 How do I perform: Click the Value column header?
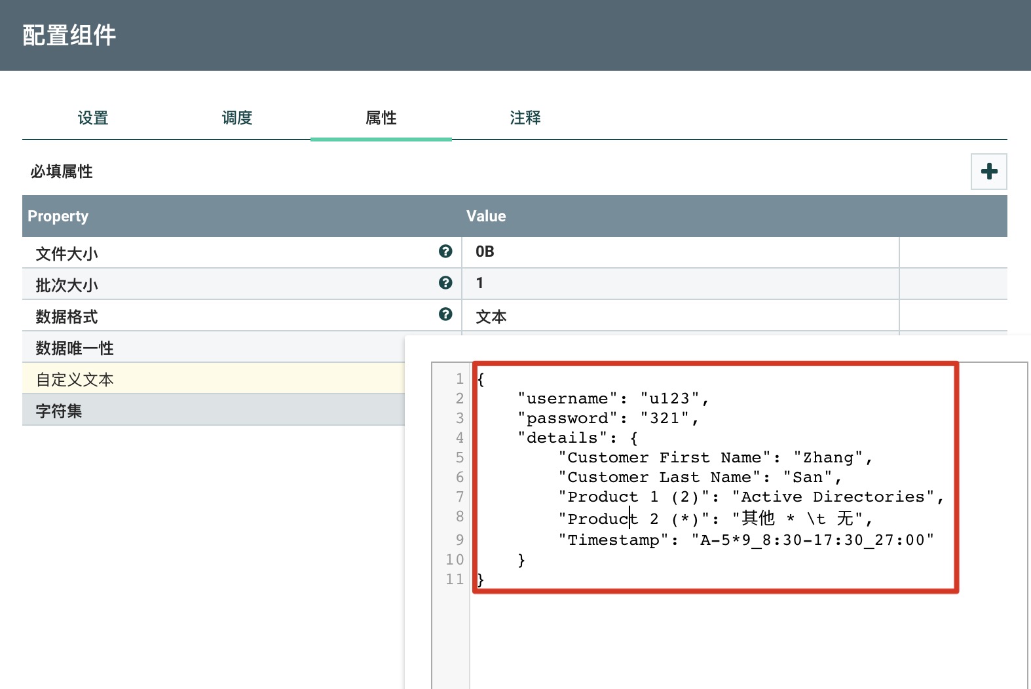(x=486, y=216)
